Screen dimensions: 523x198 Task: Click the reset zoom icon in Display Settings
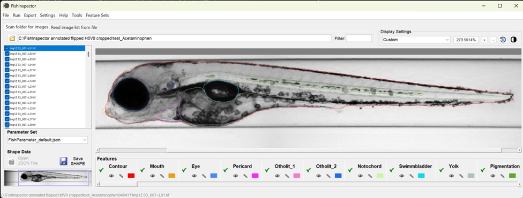tap(503, 40)
